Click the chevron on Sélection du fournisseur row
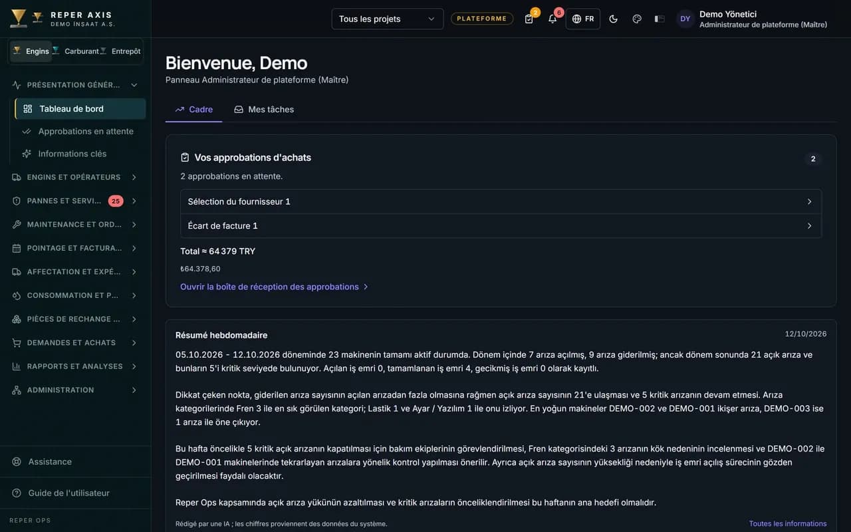 809,201
